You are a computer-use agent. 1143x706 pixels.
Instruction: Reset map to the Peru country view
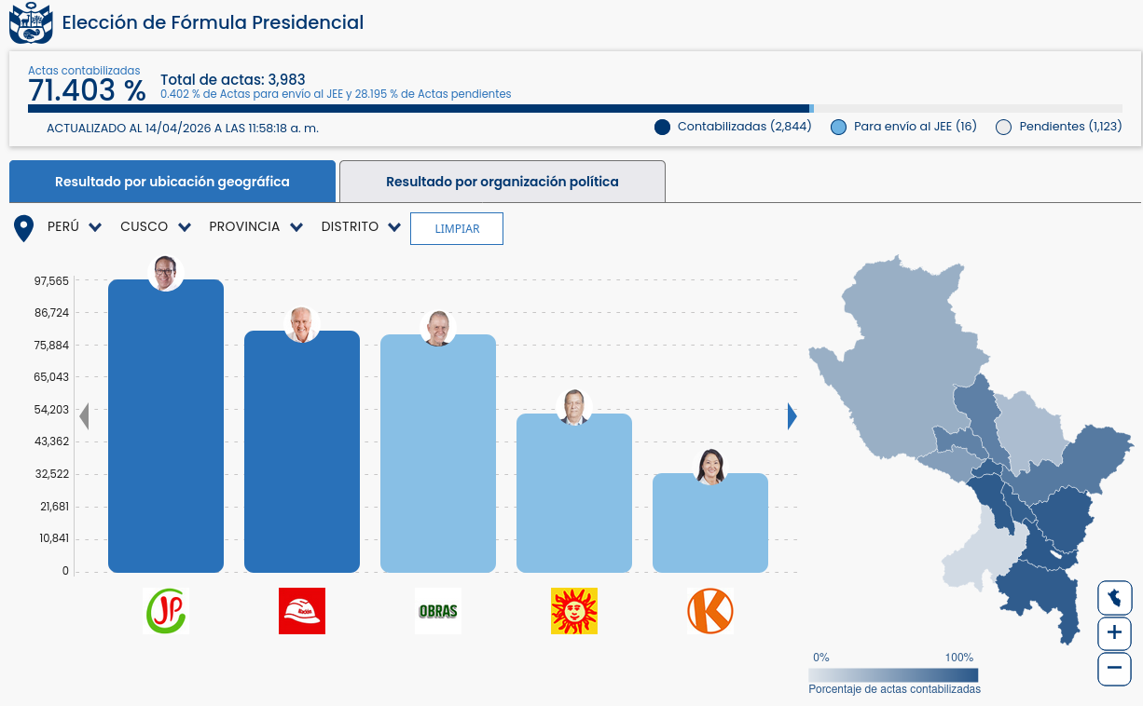[x=1114, y=597]
